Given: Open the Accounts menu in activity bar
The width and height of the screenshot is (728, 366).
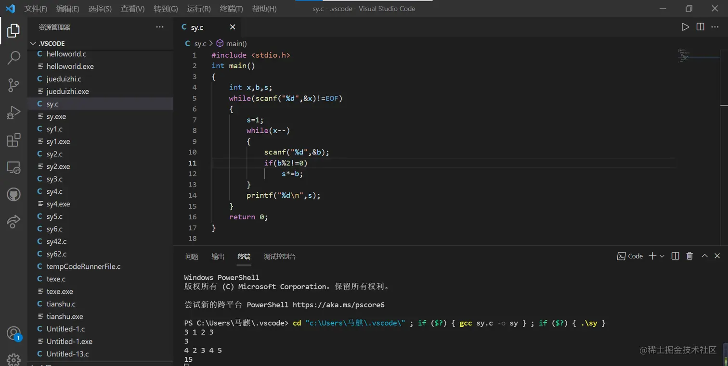Looking at the screenshot, I should point(13,332).
